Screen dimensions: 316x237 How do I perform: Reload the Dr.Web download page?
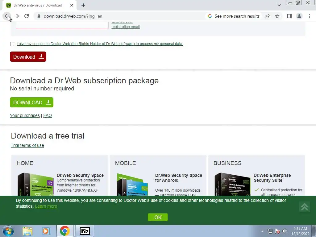27,16
